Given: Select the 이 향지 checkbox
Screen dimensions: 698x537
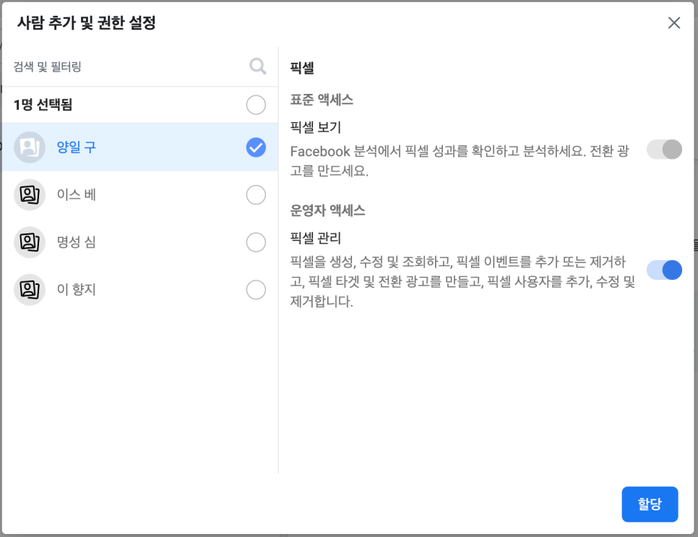Looking at the screenshot, I should click(x=256, y=290).
